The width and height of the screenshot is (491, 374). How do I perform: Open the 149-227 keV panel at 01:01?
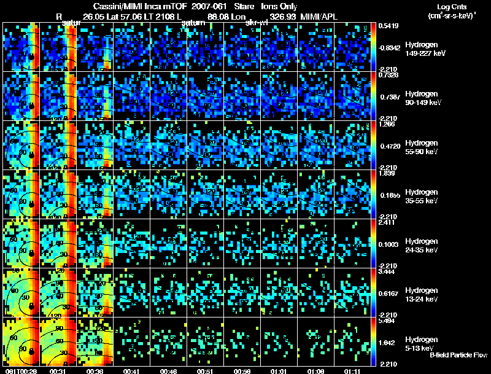[279, 47]
